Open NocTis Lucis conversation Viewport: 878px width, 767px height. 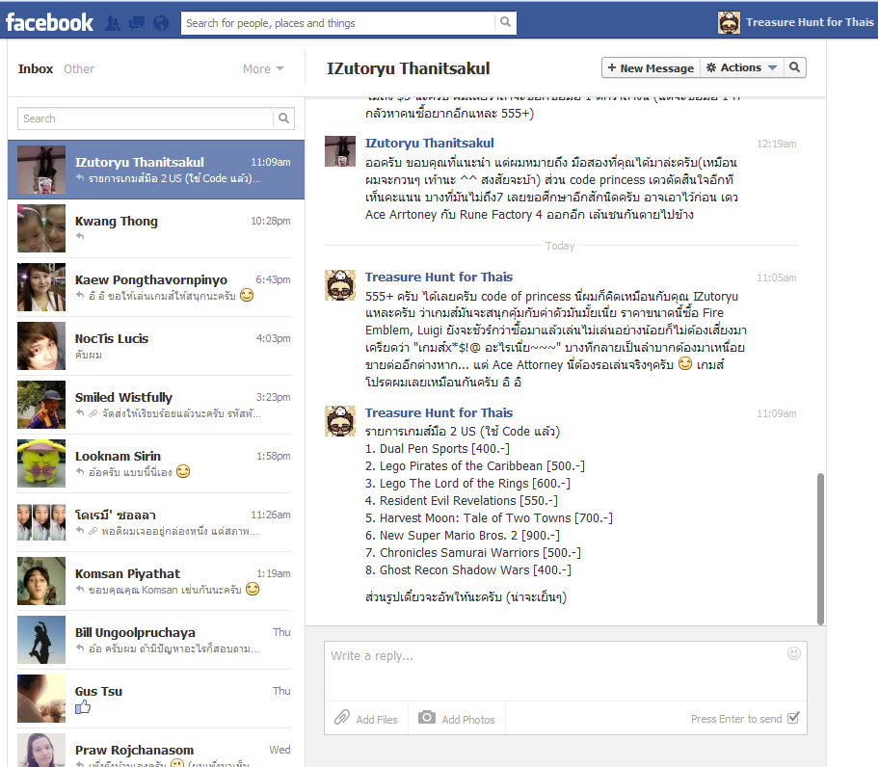156,346
